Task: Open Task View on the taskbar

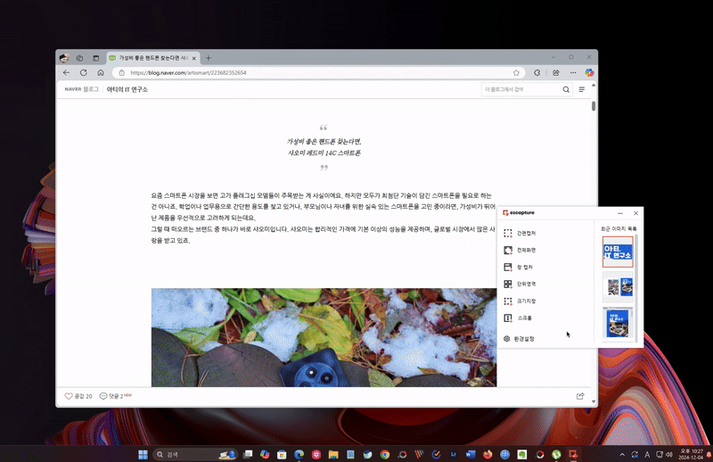Action: [x=248, y=454]
